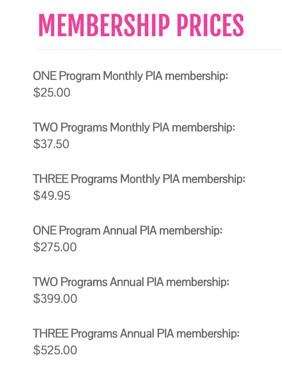This screenshot has height=372, width=282.
Task: Click the THREE Programs Monthly PIA membership label
Action: click(139, 179)
